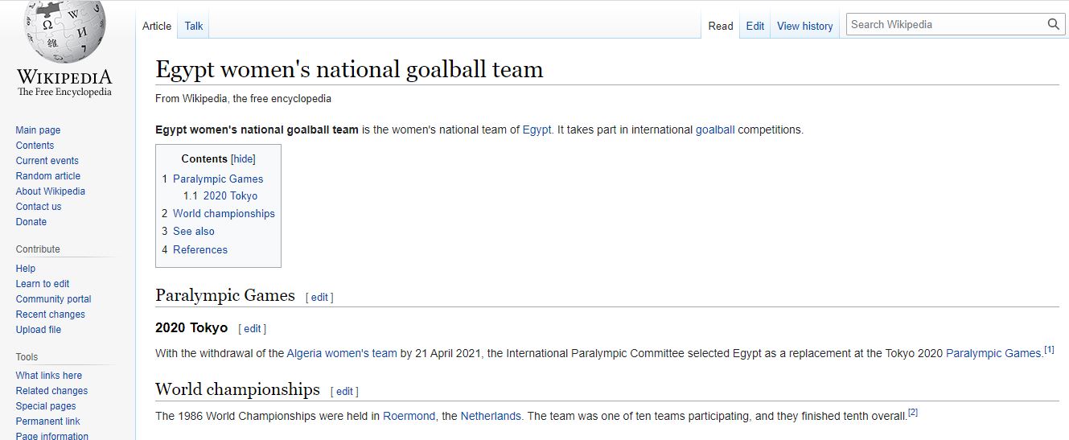Jump to 2020 Tokyo subsection in contents

click(x=230, y=195)
